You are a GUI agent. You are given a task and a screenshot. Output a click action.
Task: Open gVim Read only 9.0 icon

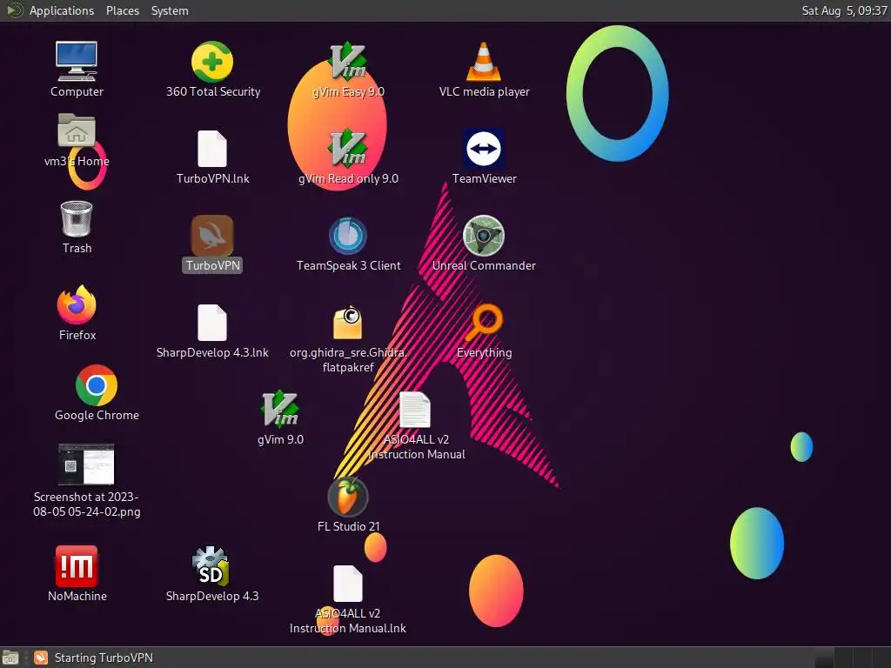[x=348, y=149]
